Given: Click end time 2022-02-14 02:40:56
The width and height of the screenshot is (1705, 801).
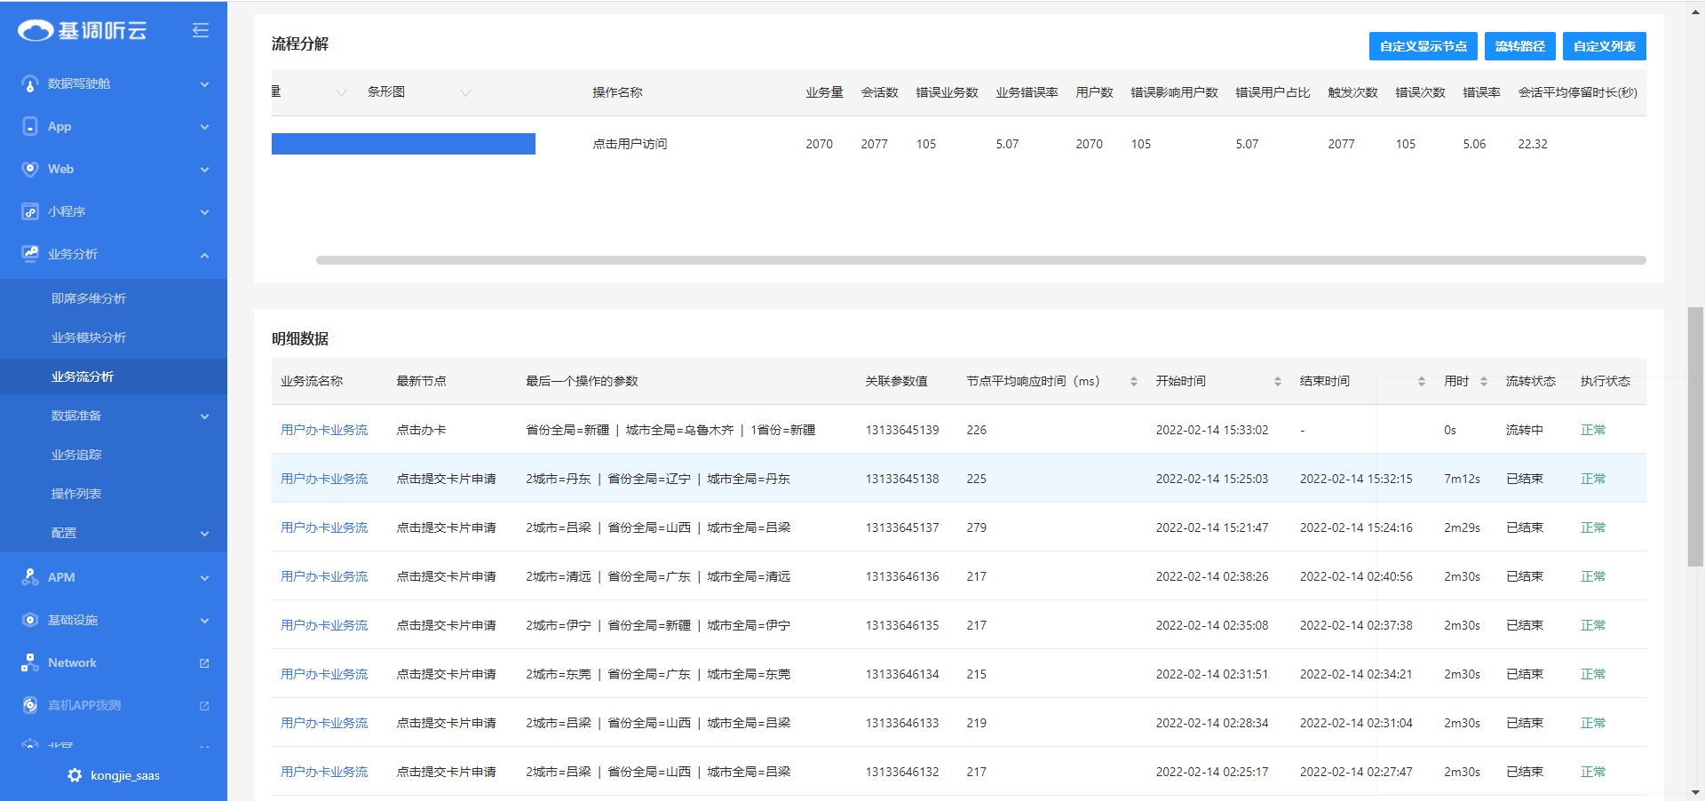Looking at the screenshot, I should point(1356,576).
